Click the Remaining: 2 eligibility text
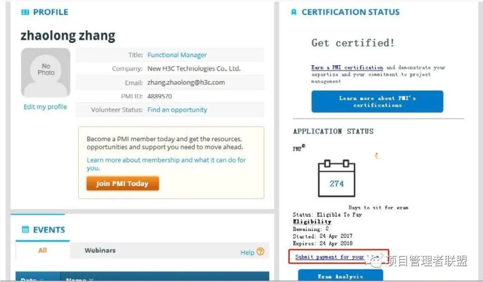The image size is (483, 282). coord(311,229)
